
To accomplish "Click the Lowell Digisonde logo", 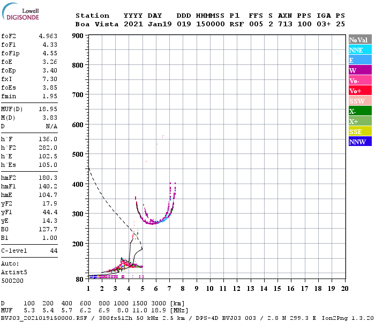I will tap(20, 11).
